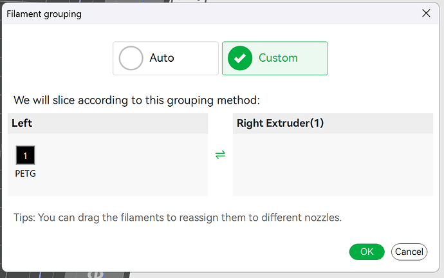444x278 pixels.
Task: Click the gap between Auto and Custom boxes
Action: (x=220, y=59)
